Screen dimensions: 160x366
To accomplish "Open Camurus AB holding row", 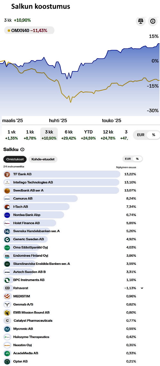I will (70, 199).
